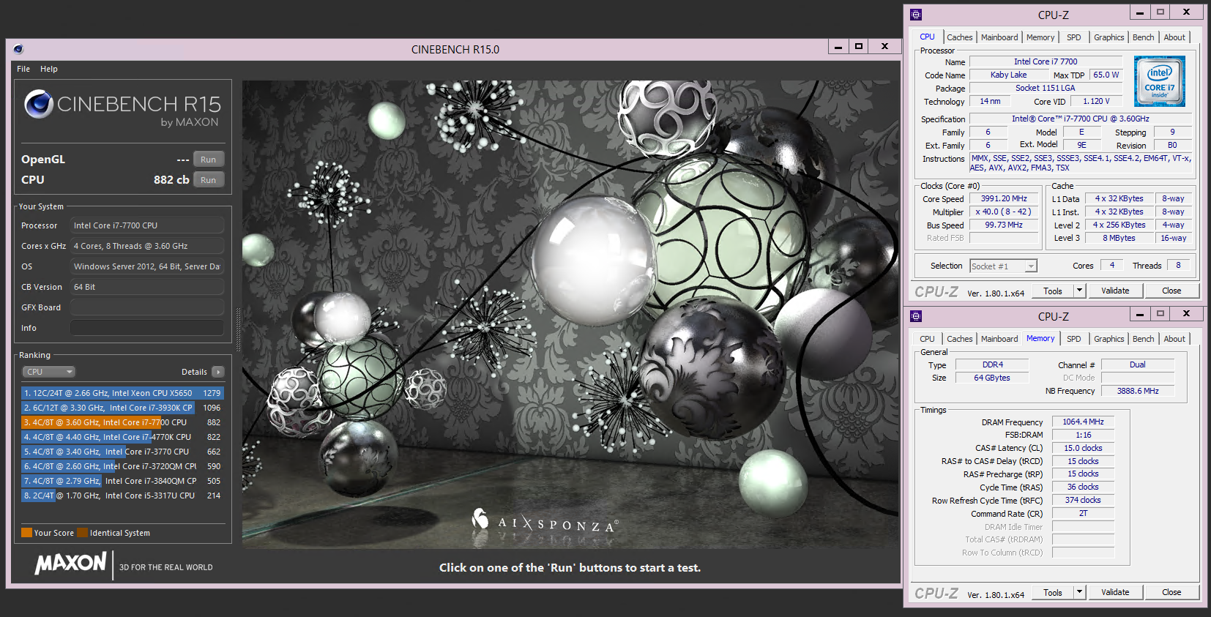1211x617 pixels.
Task: Open About tab in top CPU-Z window
Action: (1174, 37)
